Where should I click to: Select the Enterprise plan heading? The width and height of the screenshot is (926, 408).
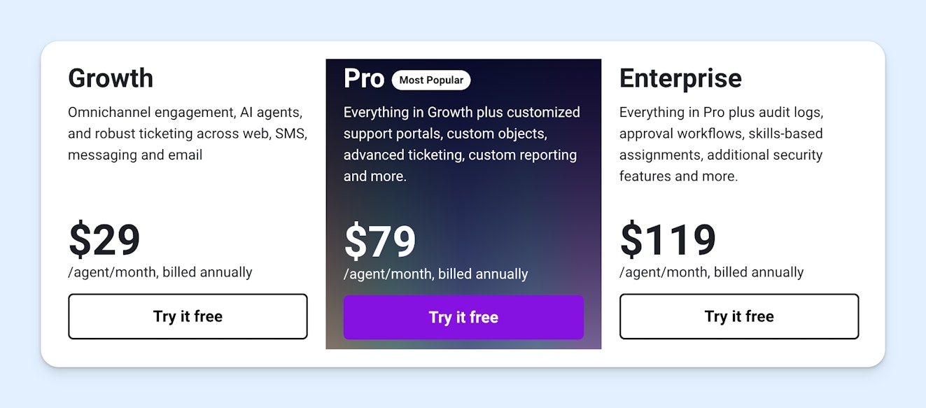click(x=680, y=78)
